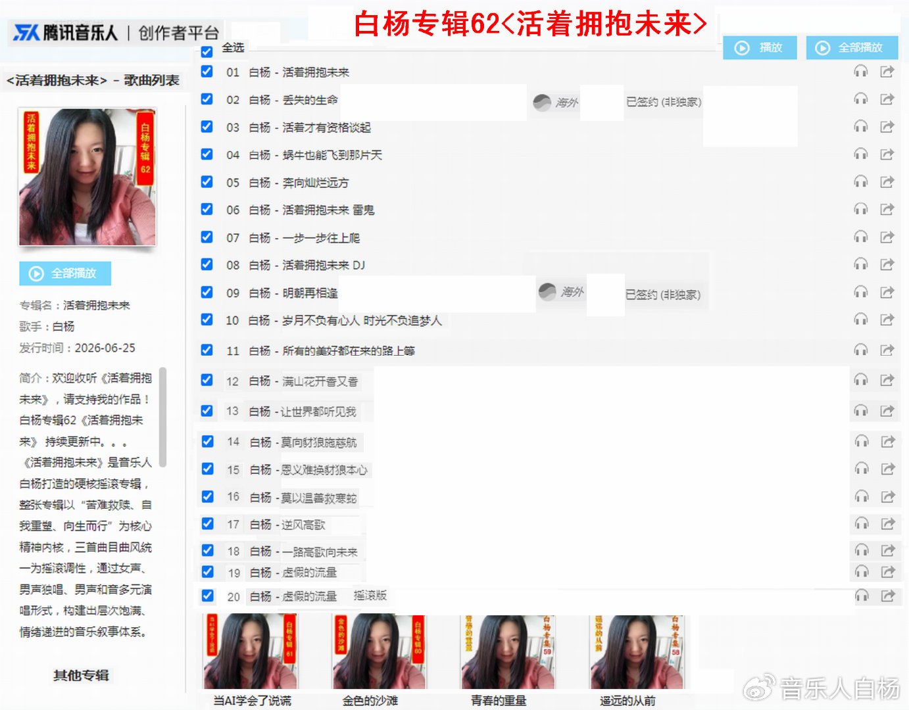
Task: Open 创作者平台 header link
Action: 178,33
